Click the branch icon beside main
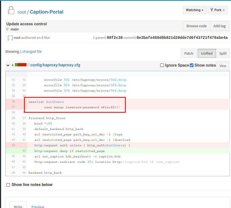The image size is (231, 208). click(8, 29)
